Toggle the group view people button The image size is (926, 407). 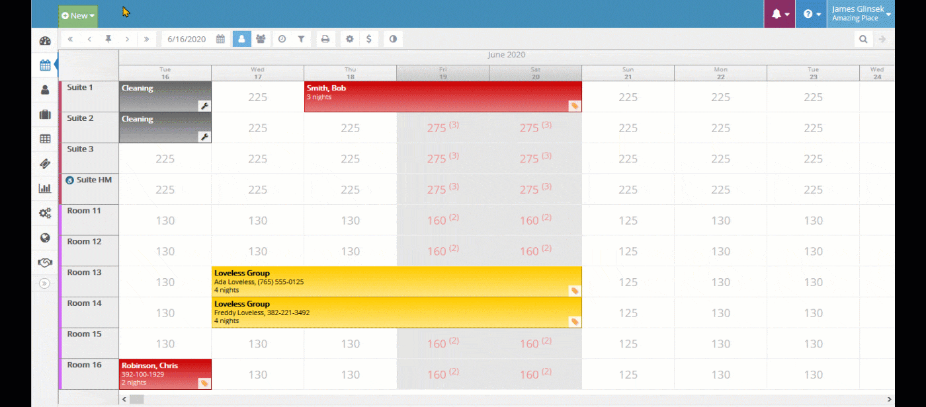(x=261, y=39)
